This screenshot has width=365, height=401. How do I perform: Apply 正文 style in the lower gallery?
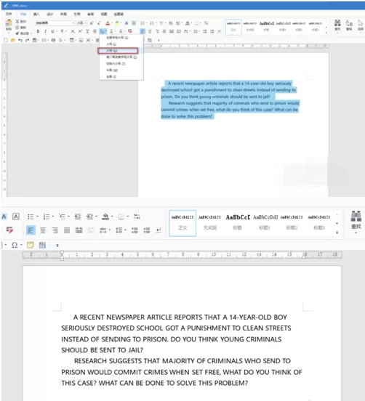coord(182,223)
